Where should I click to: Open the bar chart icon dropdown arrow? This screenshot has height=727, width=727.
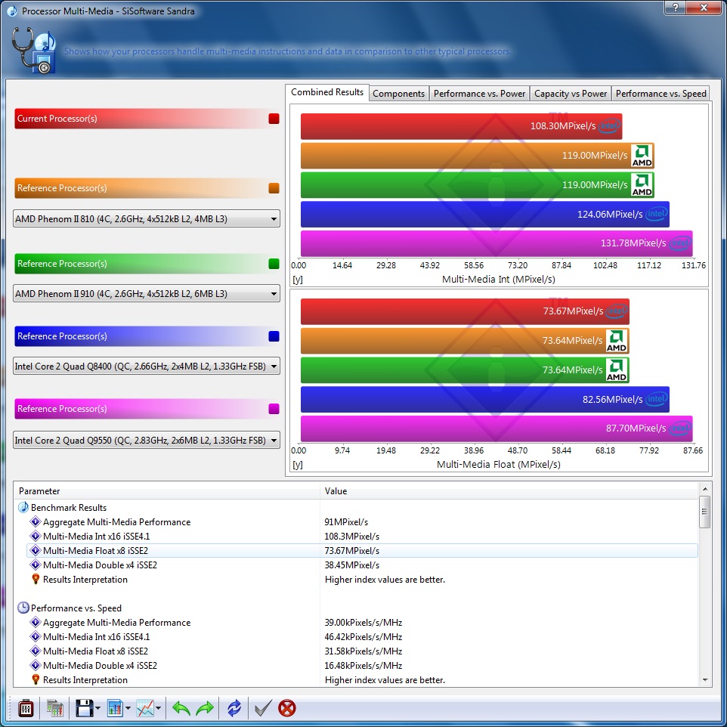128,708
